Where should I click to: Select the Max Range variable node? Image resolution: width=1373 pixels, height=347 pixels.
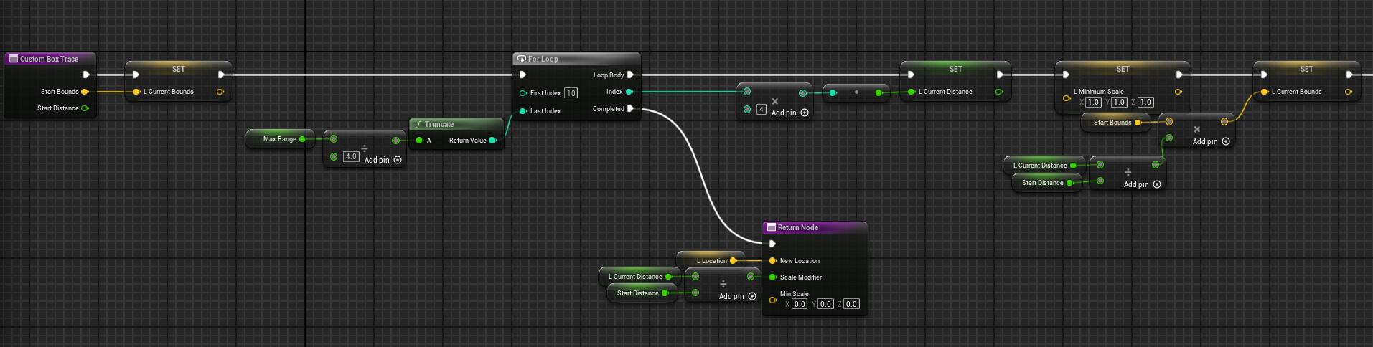click(279, 139)
